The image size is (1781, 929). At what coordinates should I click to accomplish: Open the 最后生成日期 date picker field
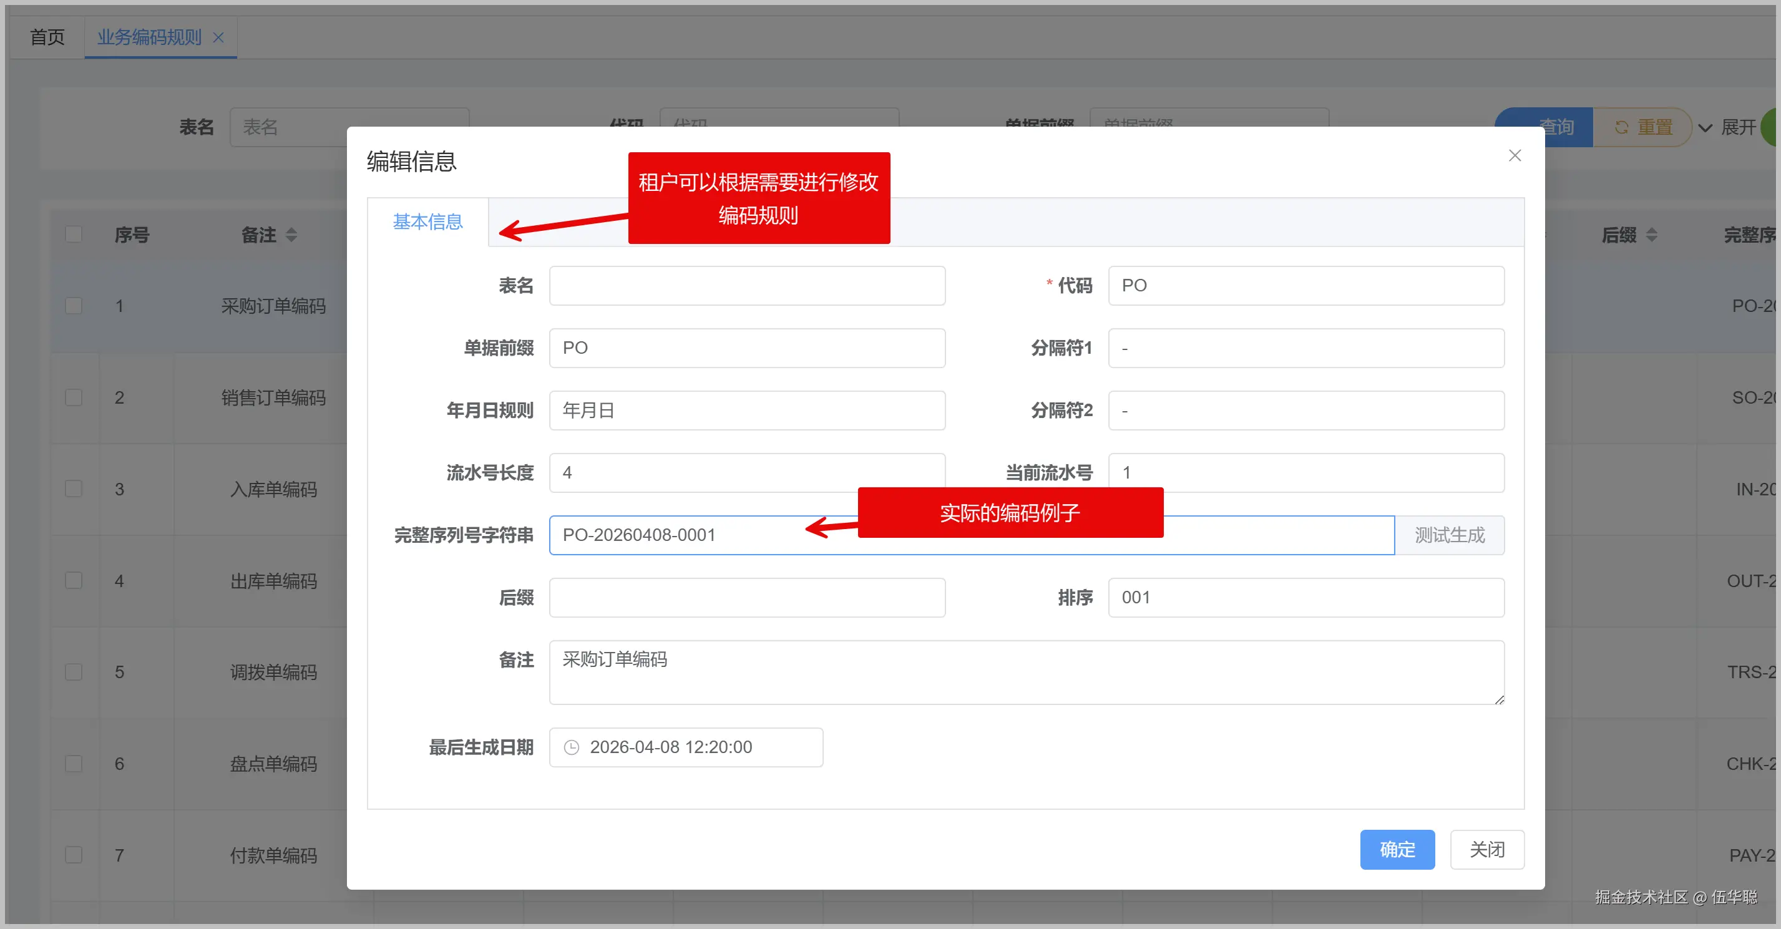click(686, 747)
